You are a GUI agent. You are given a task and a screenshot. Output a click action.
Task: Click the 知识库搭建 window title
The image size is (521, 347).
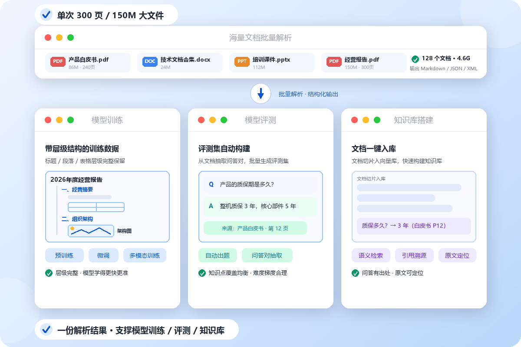point(413,120)
